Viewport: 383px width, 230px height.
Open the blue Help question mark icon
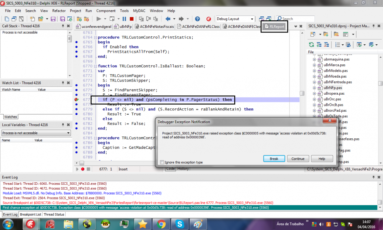pyautogui.click(x=197, y=19)
